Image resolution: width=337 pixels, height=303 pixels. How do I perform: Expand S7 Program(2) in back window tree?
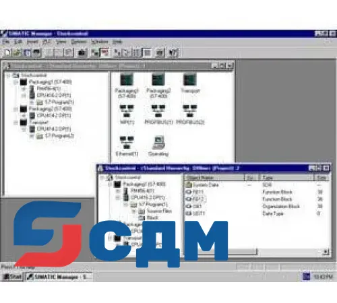pyautogui.click(x=32, y=136)
